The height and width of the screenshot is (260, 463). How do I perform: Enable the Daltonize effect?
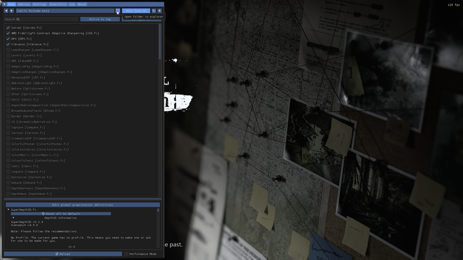point(8,177)
